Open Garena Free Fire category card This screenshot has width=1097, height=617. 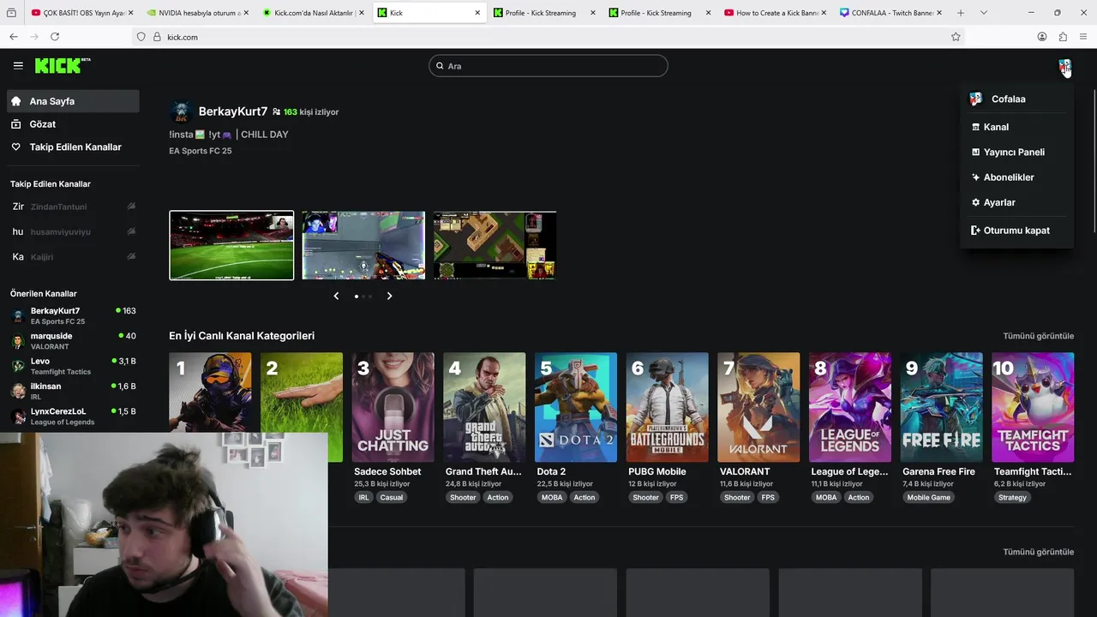coord(942,407)
